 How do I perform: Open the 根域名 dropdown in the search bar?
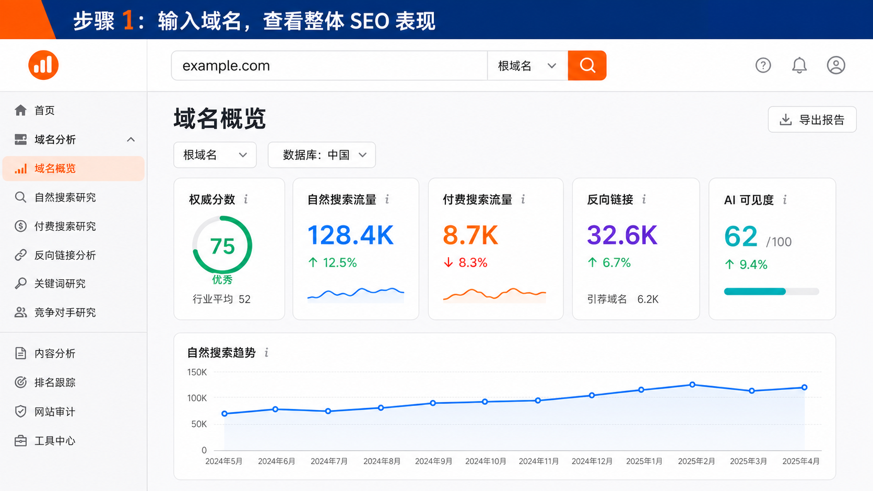tap(527, 66)
